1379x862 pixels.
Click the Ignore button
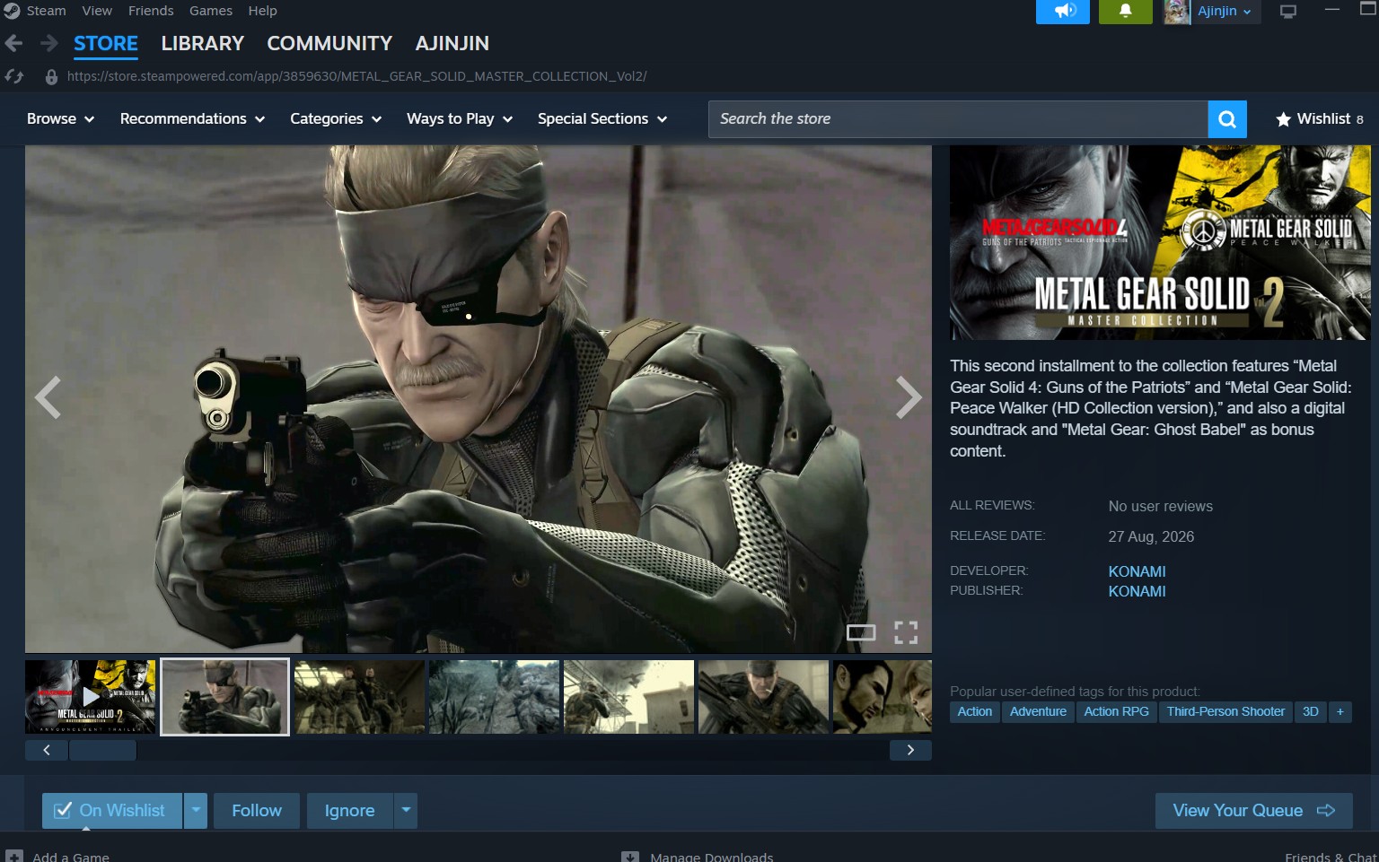pos(350,811)
